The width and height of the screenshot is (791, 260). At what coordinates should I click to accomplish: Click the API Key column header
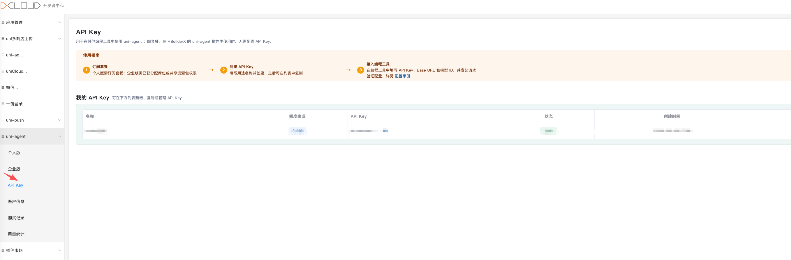tap(359, 116)
